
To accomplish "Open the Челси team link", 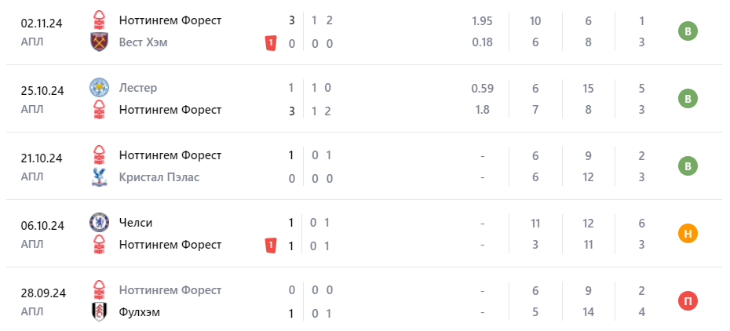I will pos(136,223).
